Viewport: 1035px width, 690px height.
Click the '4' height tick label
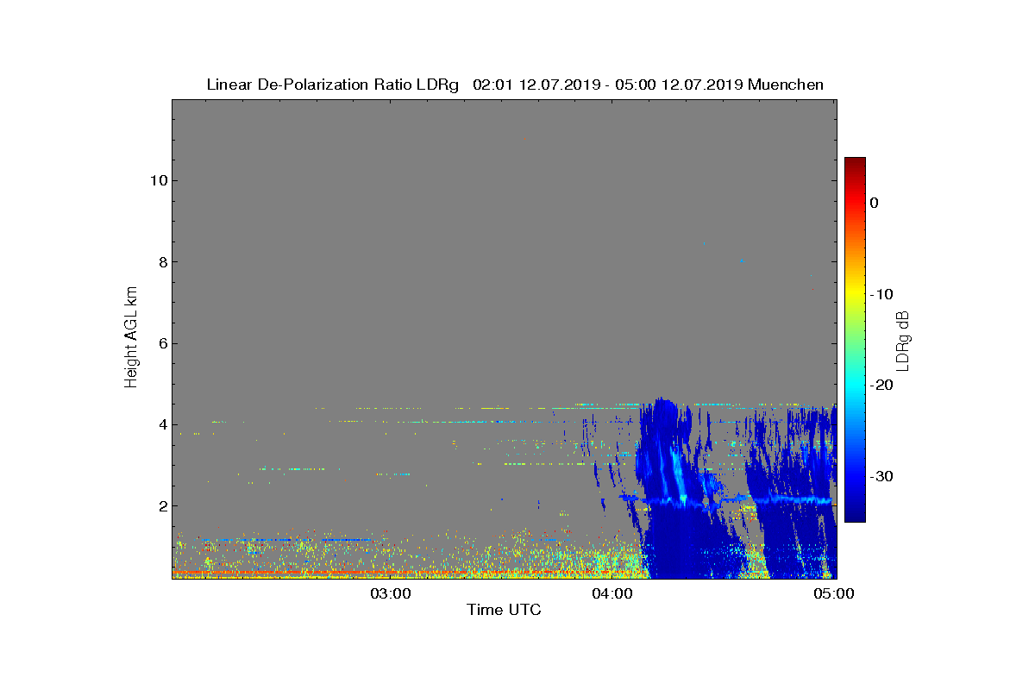161,424
